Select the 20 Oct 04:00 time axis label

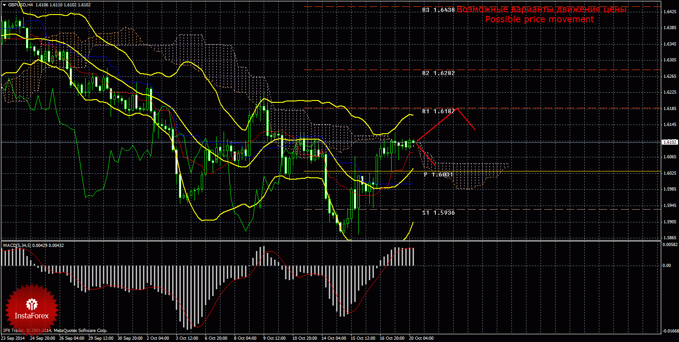click(421, 338)
